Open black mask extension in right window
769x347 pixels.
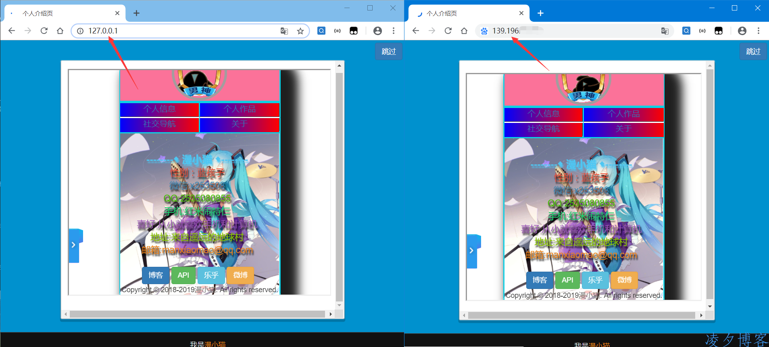(719, 31)
